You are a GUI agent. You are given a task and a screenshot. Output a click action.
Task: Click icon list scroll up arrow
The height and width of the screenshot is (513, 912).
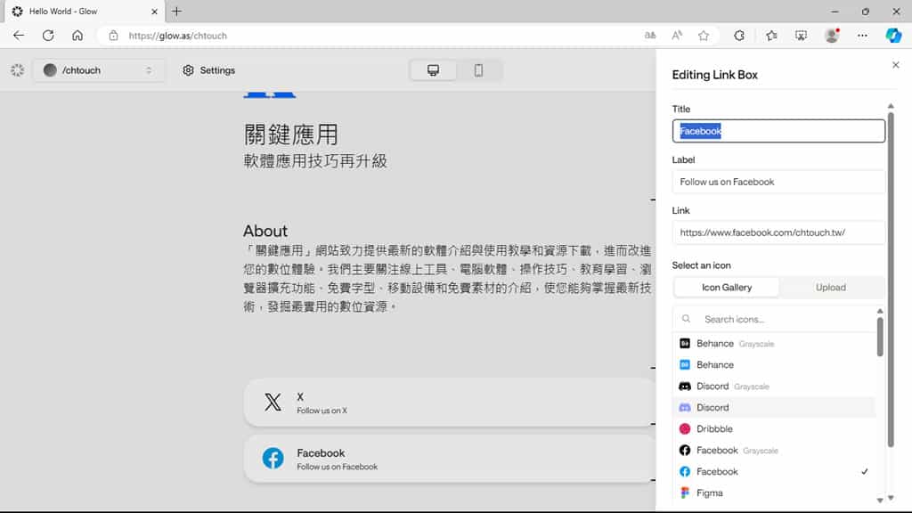coord(880,311)
